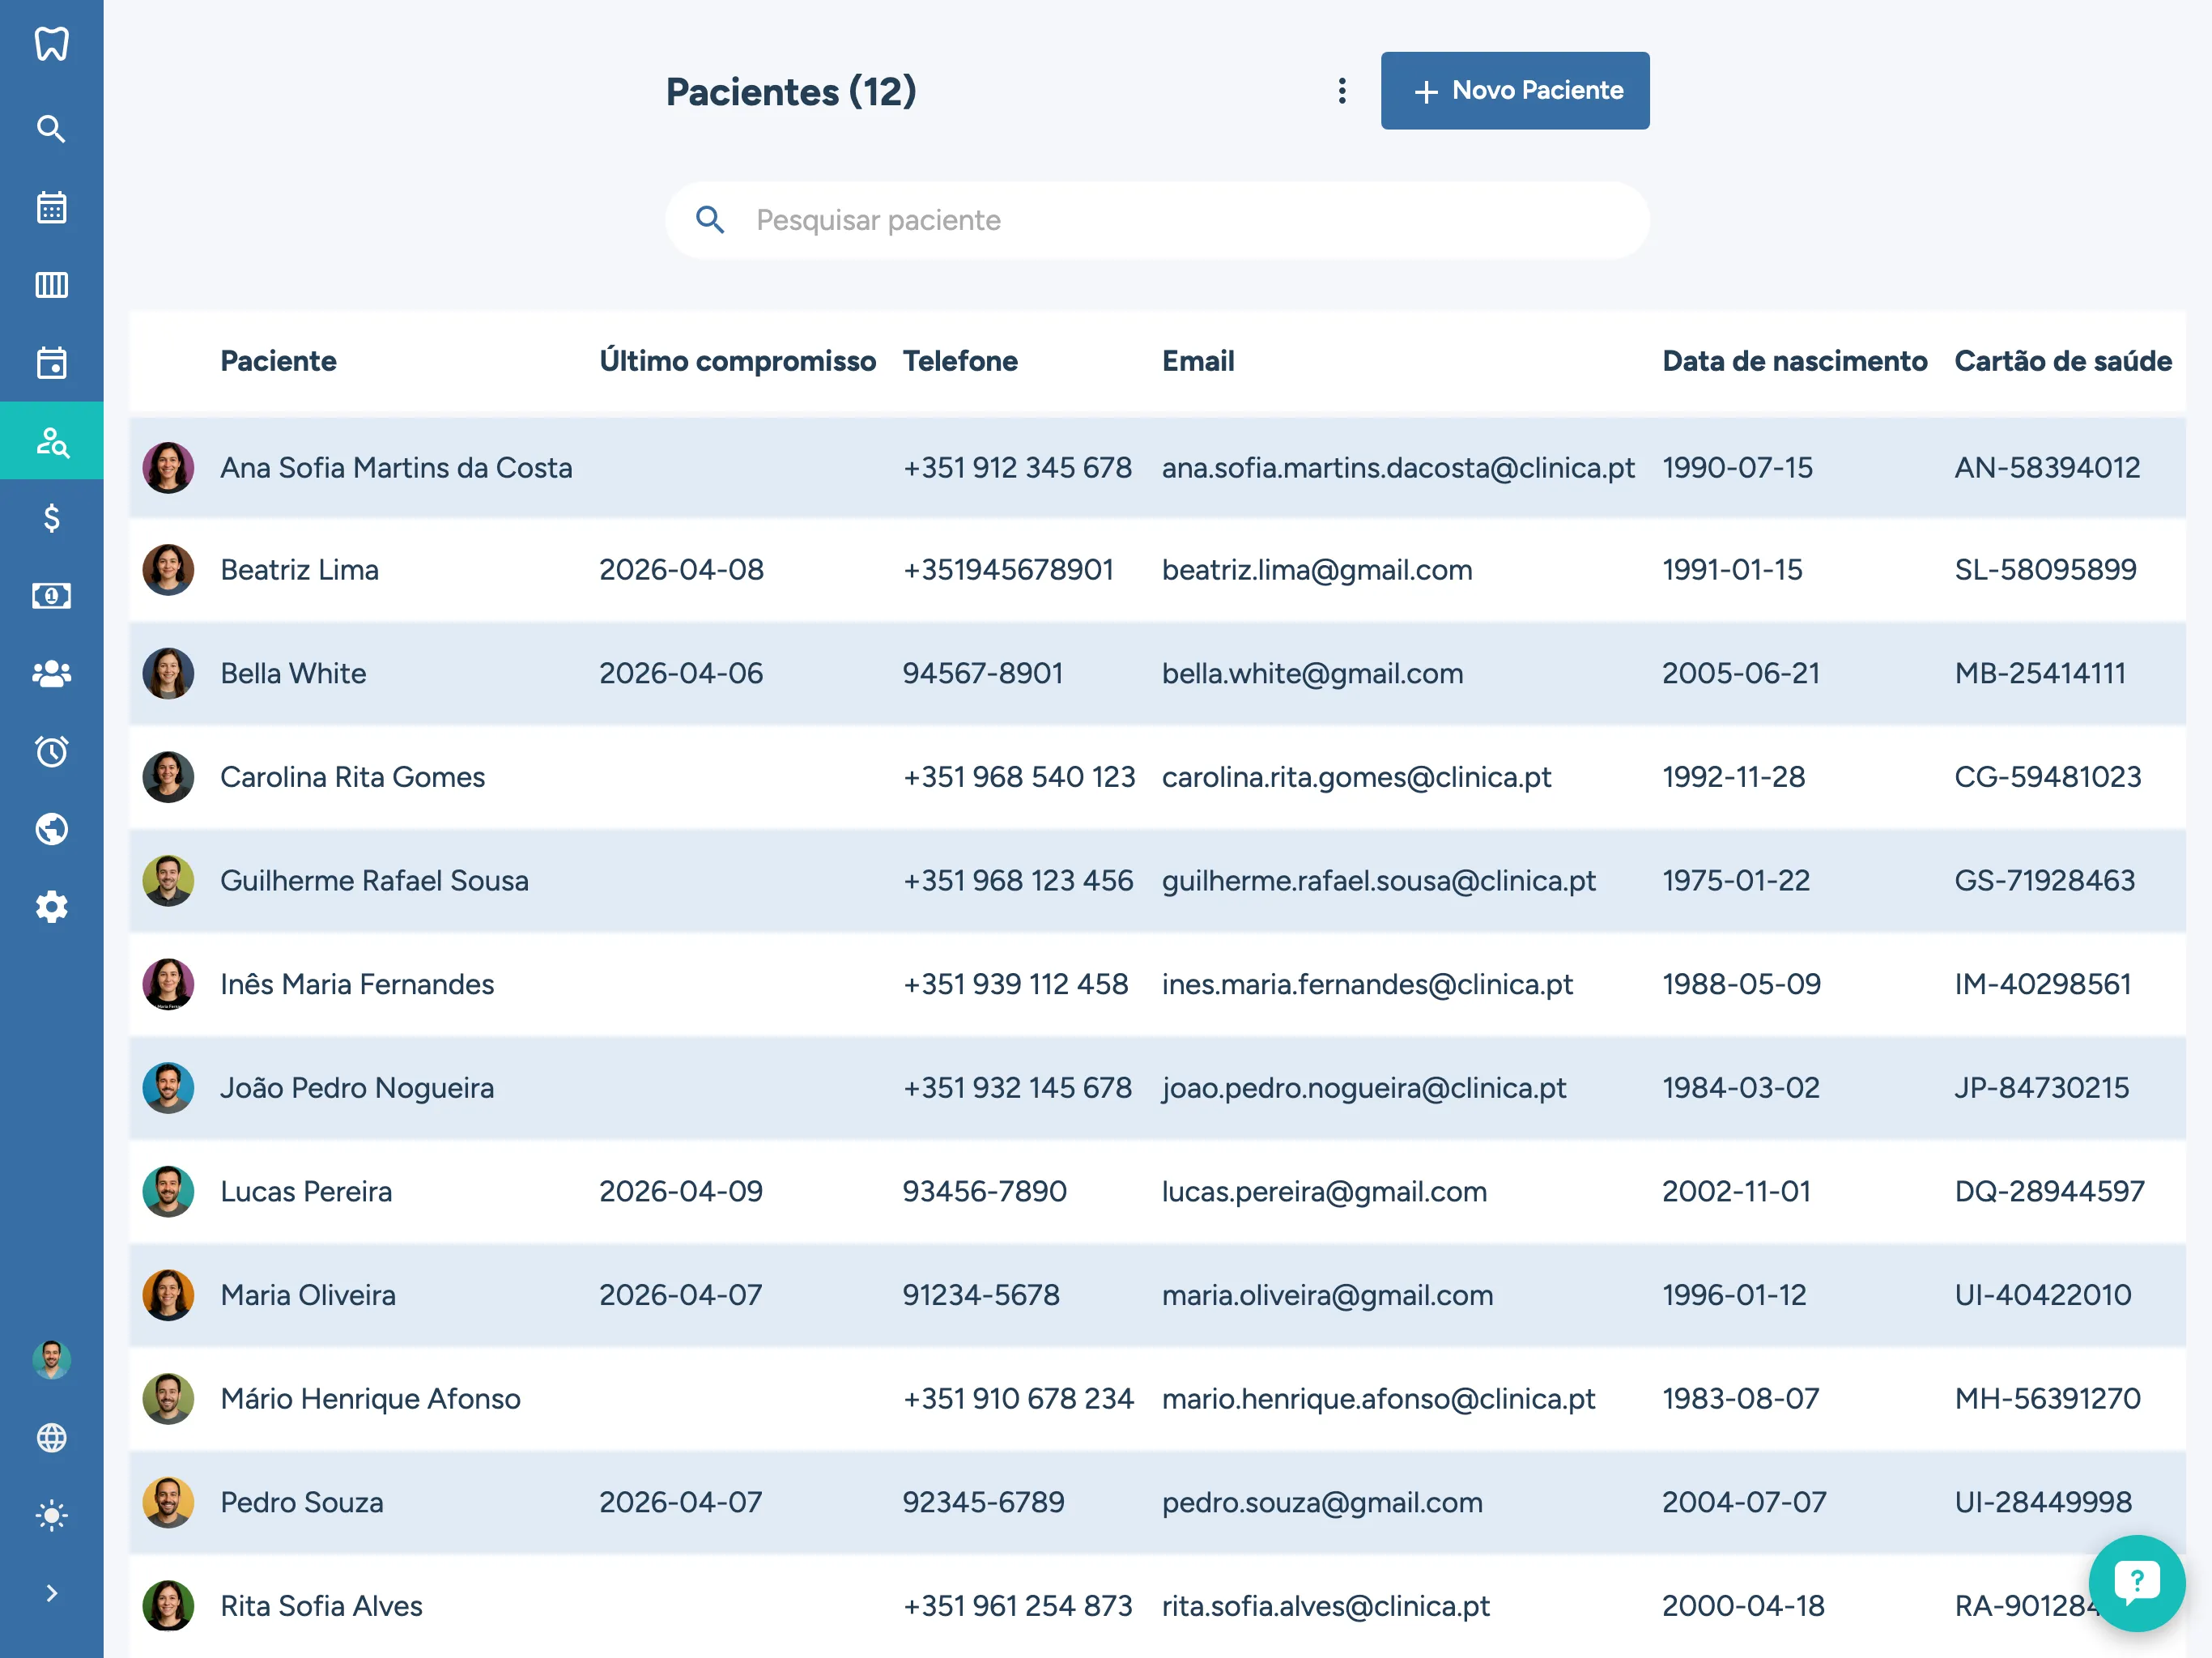Click the tooth logo icon in the sidebar

click(x=51, y=44)
